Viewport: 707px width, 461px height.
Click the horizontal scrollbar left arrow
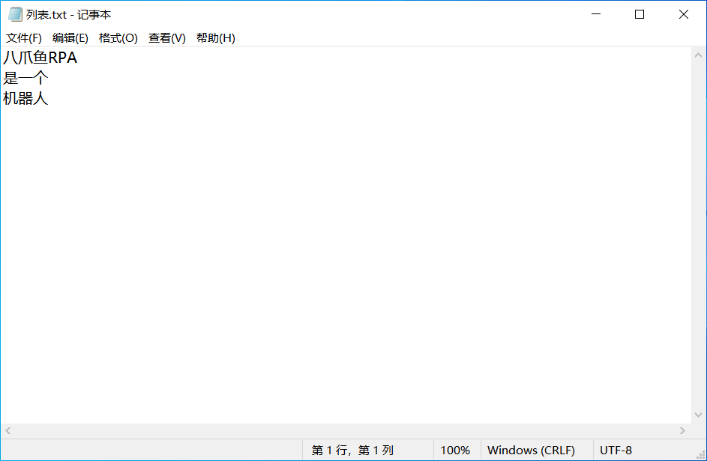[x=8, y=431]
